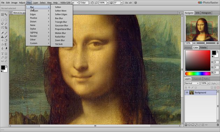Image resolution: width=220 pixels, height=132 pixels.
Task: Open the layer opacity 100% dropdown
Action: (208, 83)
